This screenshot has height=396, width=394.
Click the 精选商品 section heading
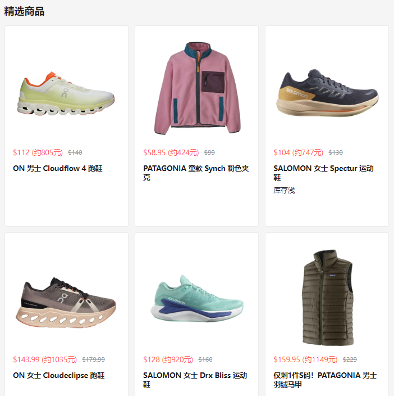point(24,11)
